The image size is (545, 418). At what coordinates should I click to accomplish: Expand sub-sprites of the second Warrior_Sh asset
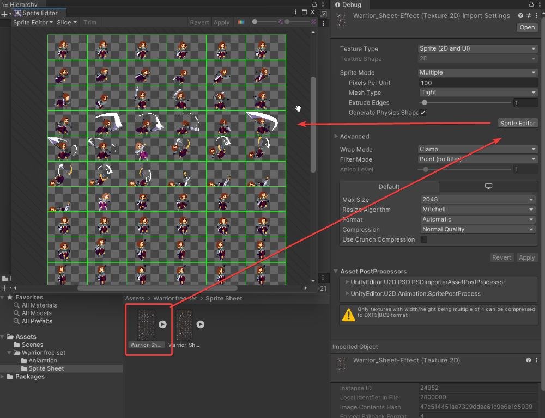click(200, 324)
